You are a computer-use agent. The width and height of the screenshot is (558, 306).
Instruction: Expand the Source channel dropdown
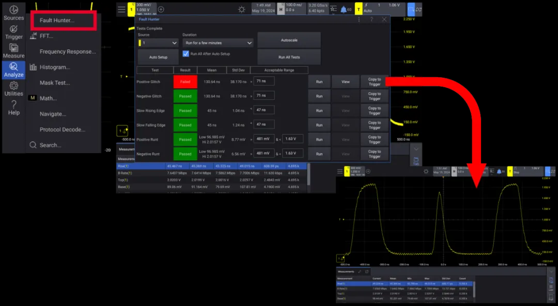[x=158, y=43]
